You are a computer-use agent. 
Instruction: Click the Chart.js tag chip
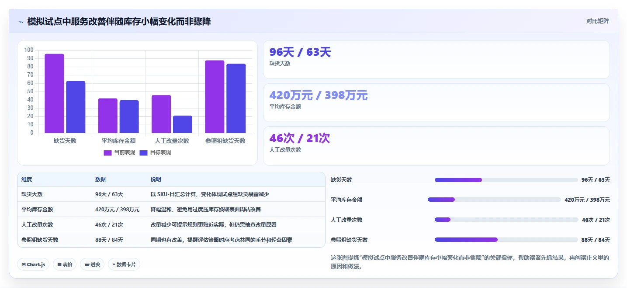(x=33, y=264)
